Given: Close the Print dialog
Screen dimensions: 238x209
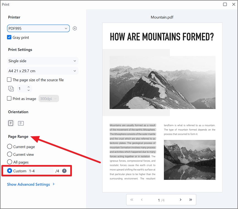Looking at the screenshot, I should point(234,4).
